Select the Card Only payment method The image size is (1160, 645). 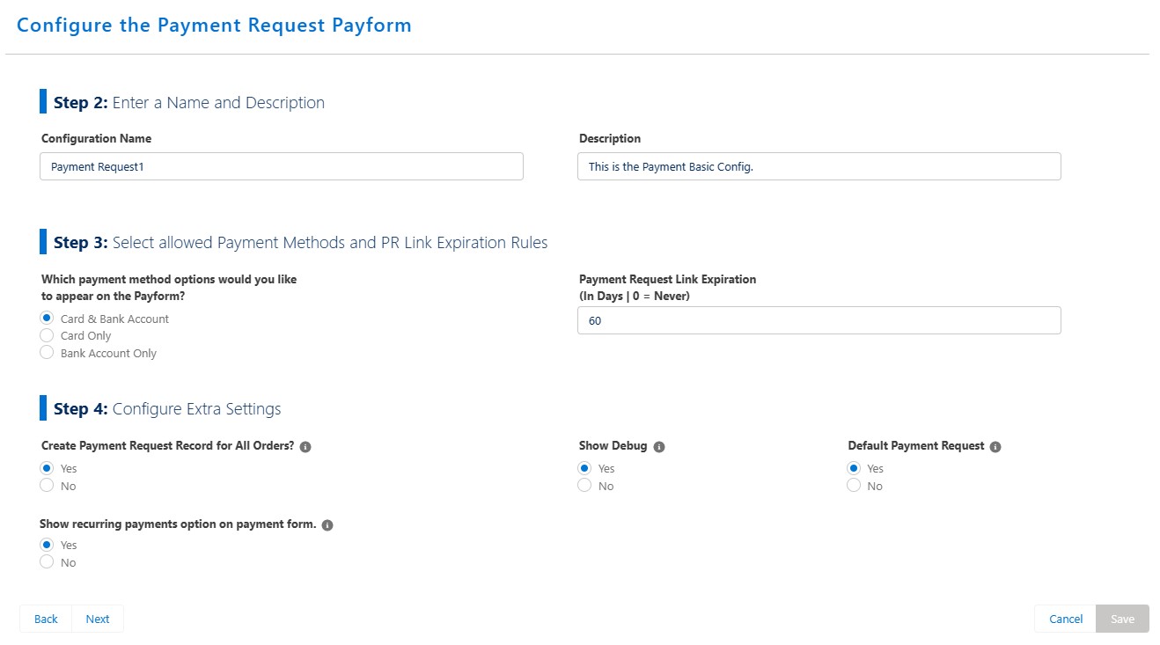(48, 335)
